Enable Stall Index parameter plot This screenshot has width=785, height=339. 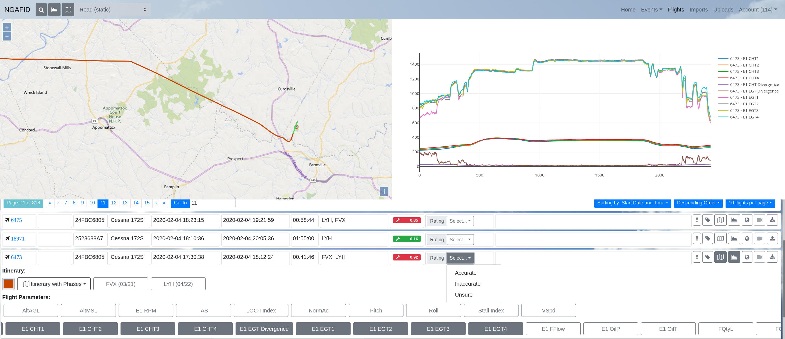[x=491, y=310]
